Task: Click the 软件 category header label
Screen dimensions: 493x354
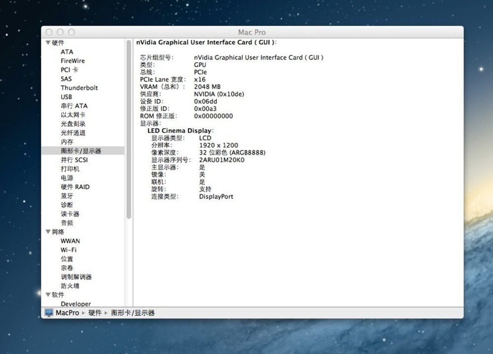Action: coord(58,295)
